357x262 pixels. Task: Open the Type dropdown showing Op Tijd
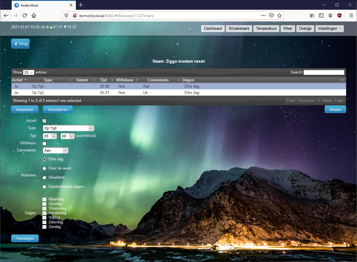pos(68,128)
